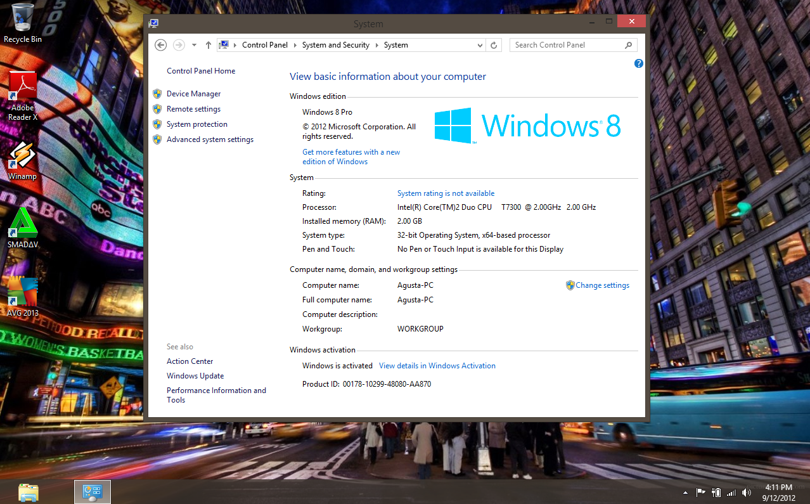
Task: Open Action Center flag in tray
Action: pos(701,493)
